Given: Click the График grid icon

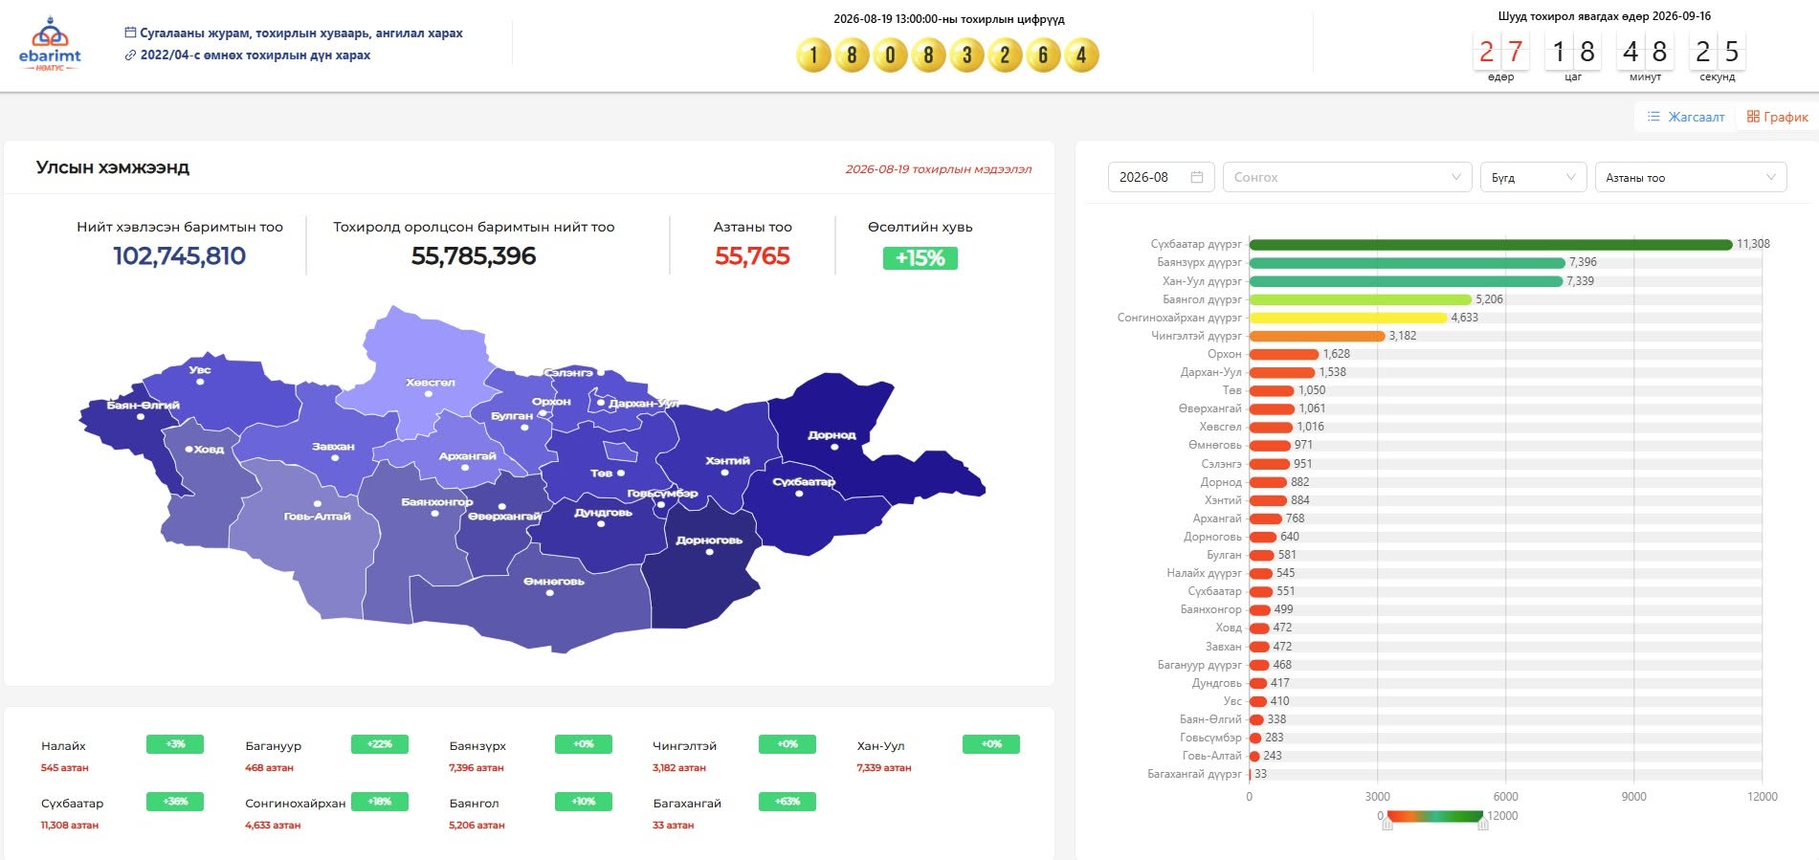Looking at the screenshot, I should [x=1753, y=117].
